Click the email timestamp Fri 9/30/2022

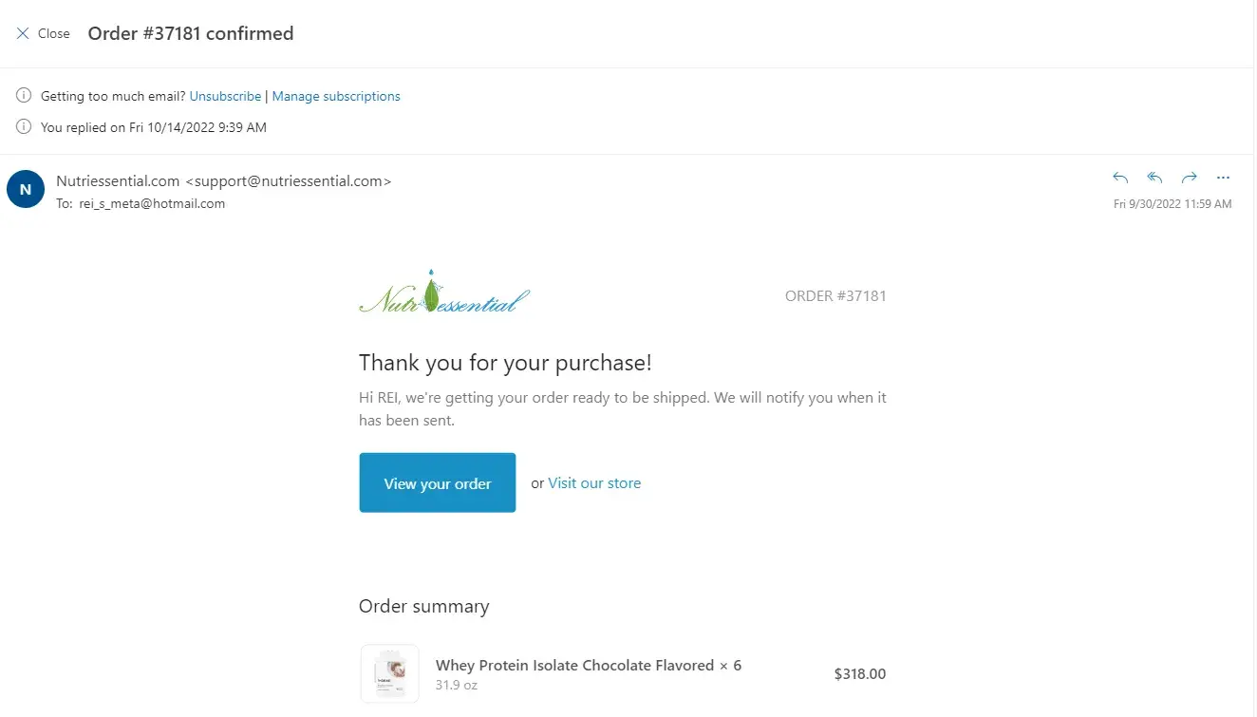click(1172, 204)
